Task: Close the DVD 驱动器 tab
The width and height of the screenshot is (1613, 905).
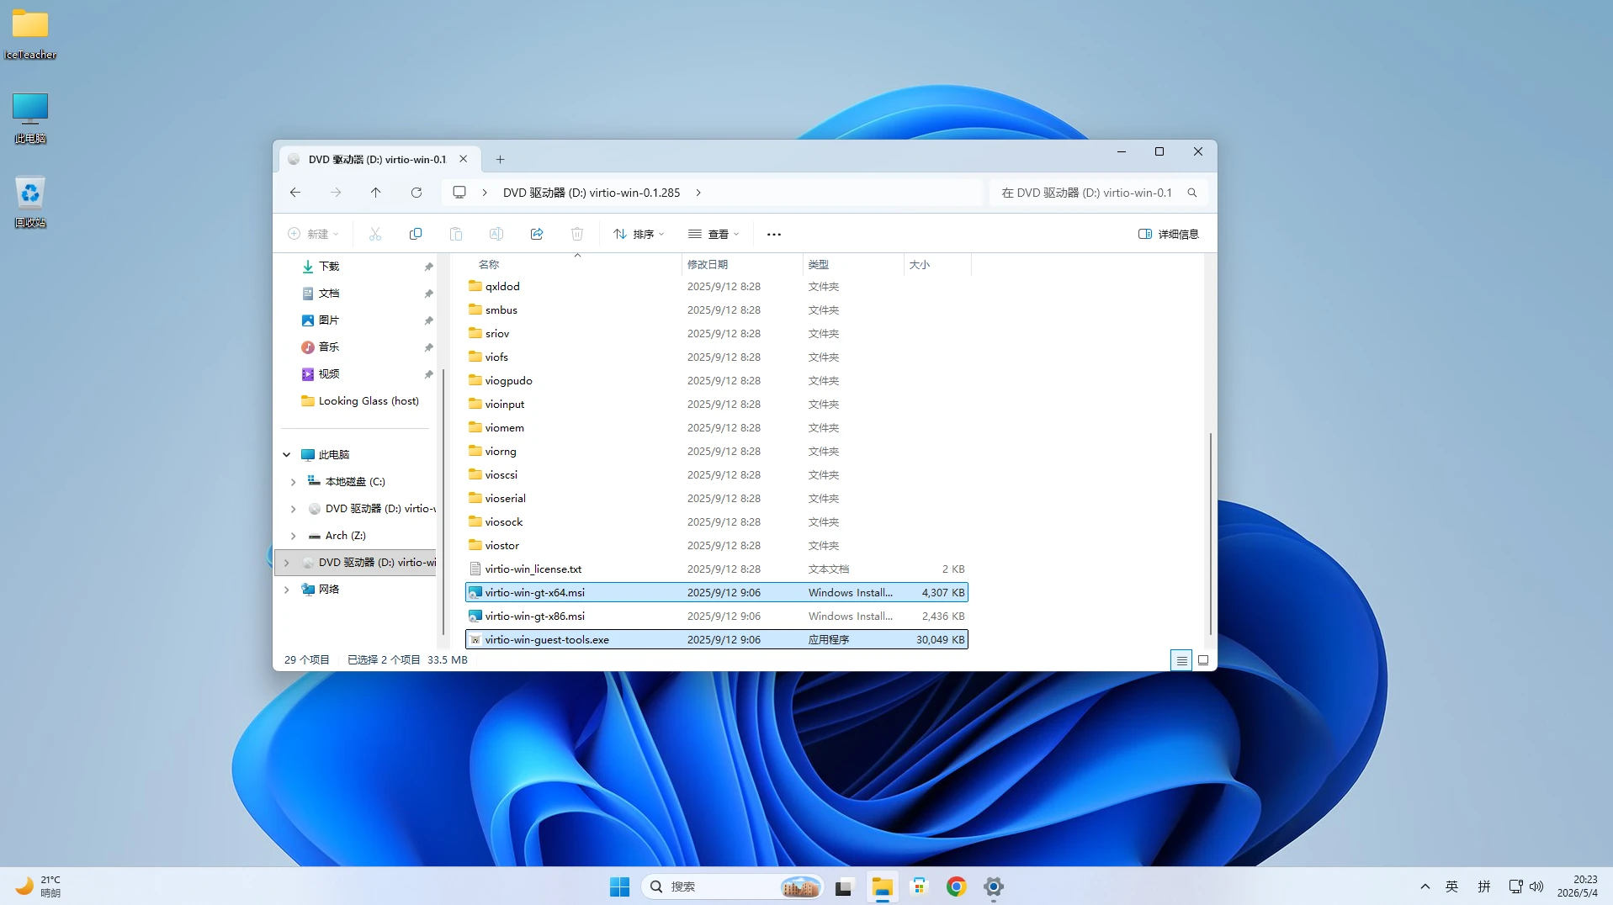Action: (x=463, y=159)
